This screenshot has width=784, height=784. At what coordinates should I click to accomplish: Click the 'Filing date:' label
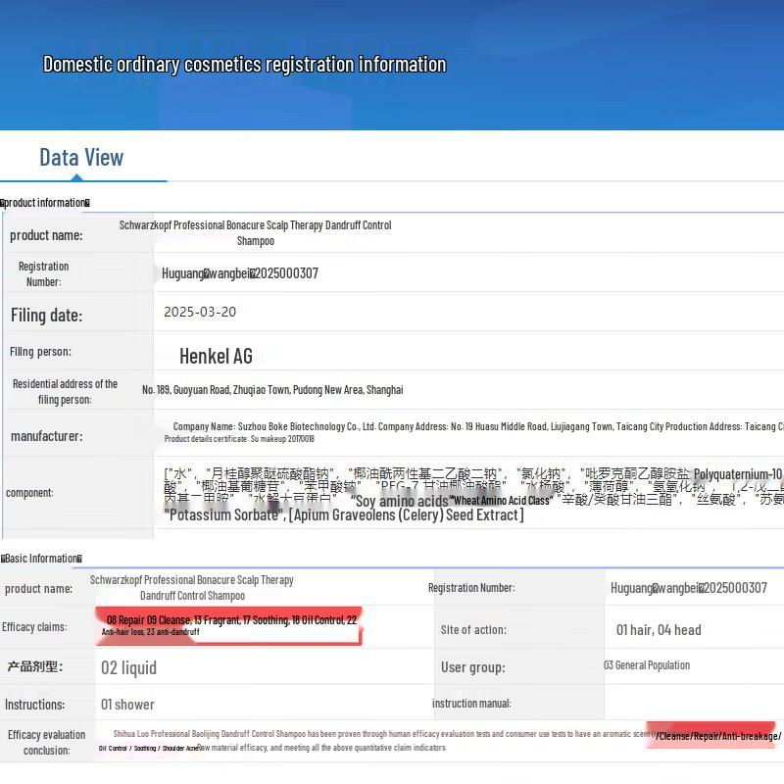point(46,316)
